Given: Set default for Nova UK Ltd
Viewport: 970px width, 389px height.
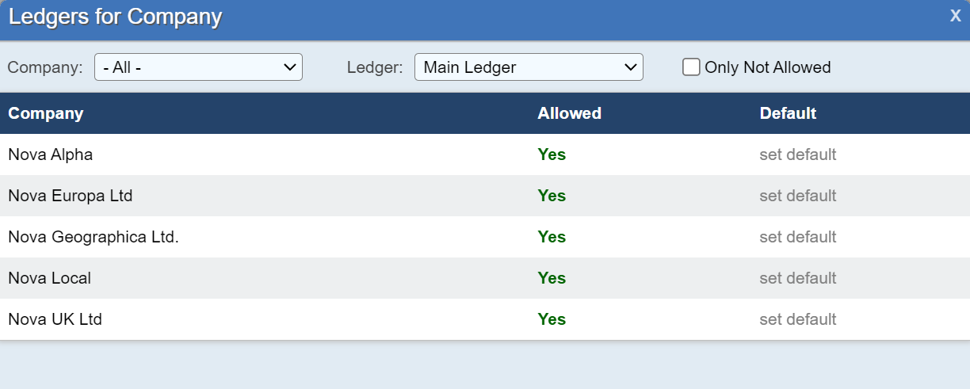Looking at the screenshot, I should [797, 319].
